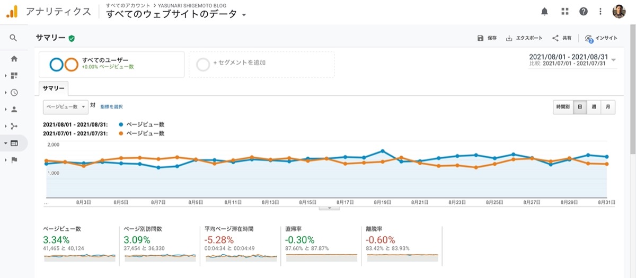Click orange ページビュー数 legend dot
This screenshot has height=278, width=636.
121,133
